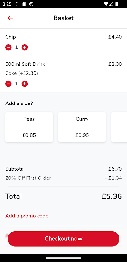The width and height of the screenshot is (127, 262).
Task: Tap the bottom navigation home pill
Action: click(63, 258)
